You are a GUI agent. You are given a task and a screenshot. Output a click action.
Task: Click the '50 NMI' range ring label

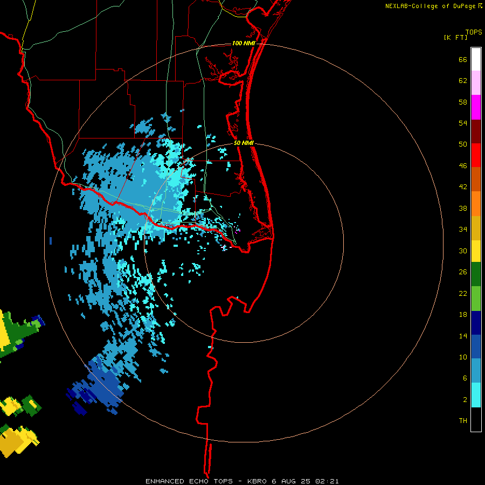point(244,143)
